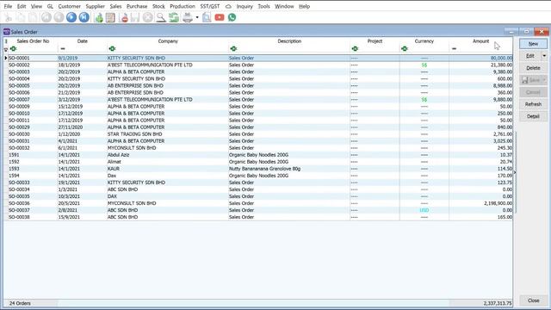Click the Date column filter equals icon
The image size is (551, 310).
click(63, 48)
